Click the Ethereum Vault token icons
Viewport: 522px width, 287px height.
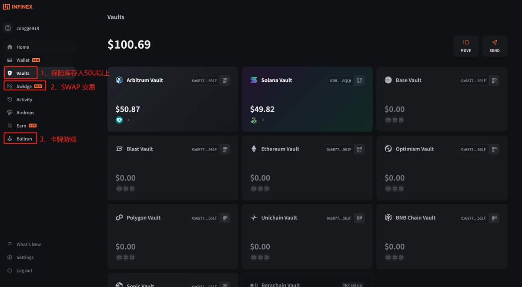click(260, 189)
